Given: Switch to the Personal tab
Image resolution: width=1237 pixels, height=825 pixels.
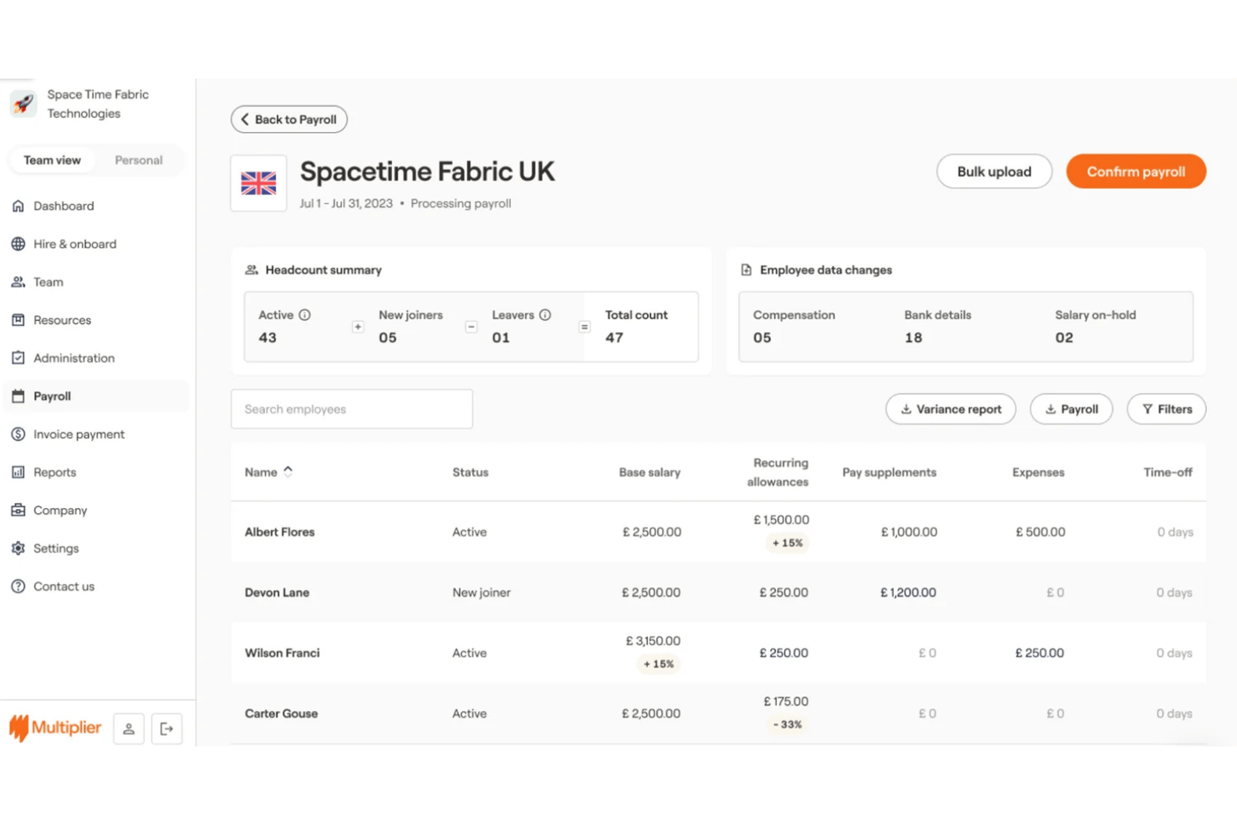Looking at the screenshot, I should 139,160.
